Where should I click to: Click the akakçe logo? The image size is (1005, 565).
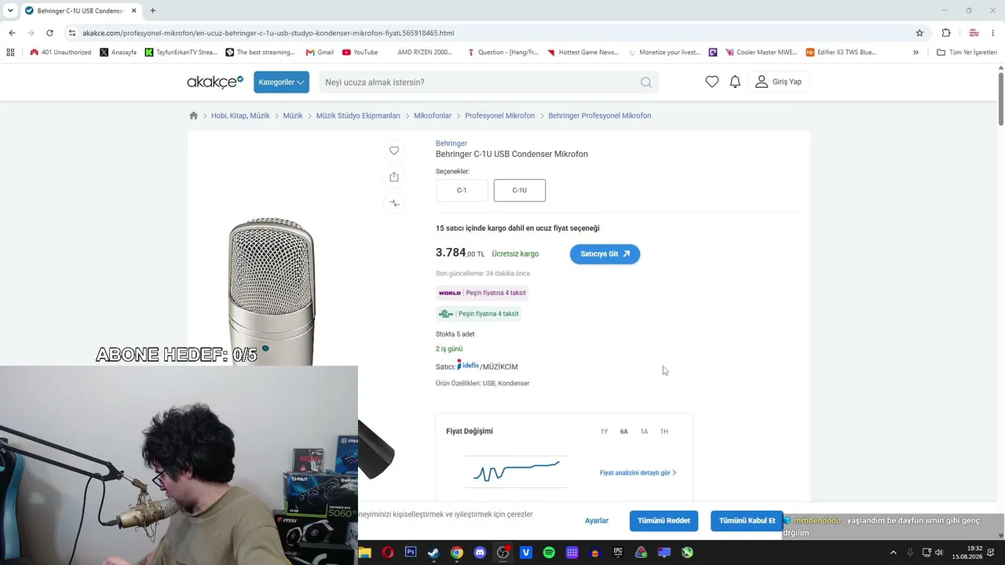click(215, 82)
